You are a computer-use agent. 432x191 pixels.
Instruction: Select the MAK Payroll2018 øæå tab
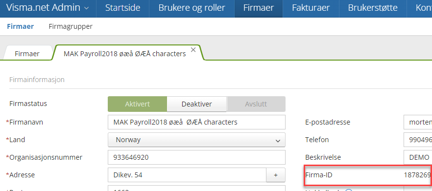(124, 54)
